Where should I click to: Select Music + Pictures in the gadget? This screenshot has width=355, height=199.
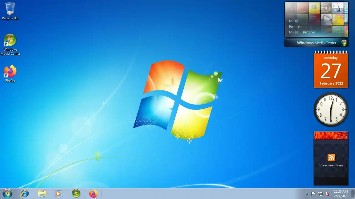click(302, 32)
